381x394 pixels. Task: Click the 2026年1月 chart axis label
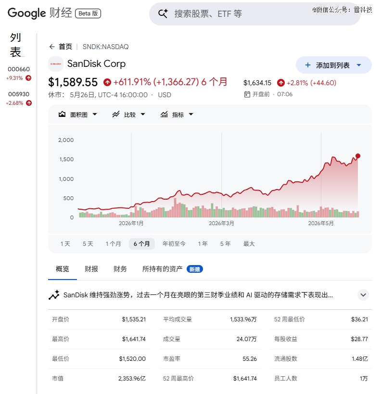coord(131,223)
